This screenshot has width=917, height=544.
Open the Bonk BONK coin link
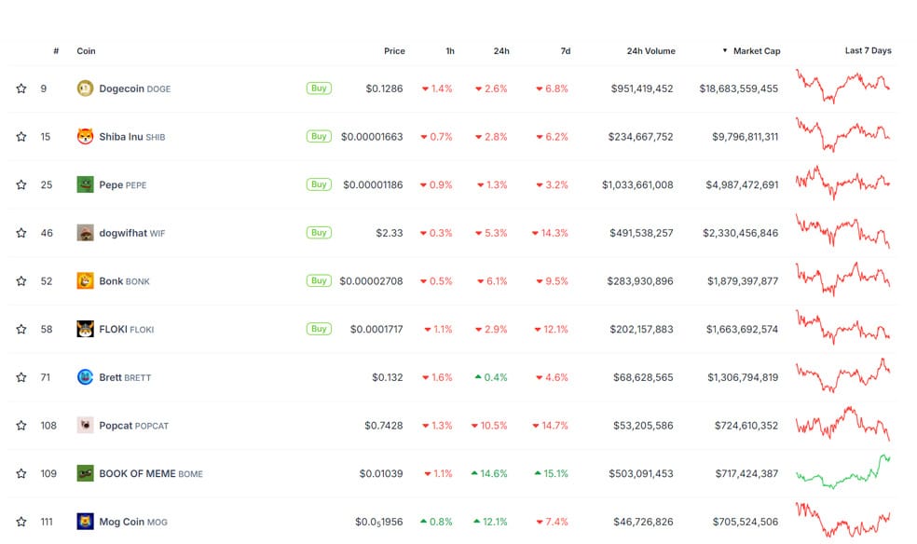(x=124, y=281)
